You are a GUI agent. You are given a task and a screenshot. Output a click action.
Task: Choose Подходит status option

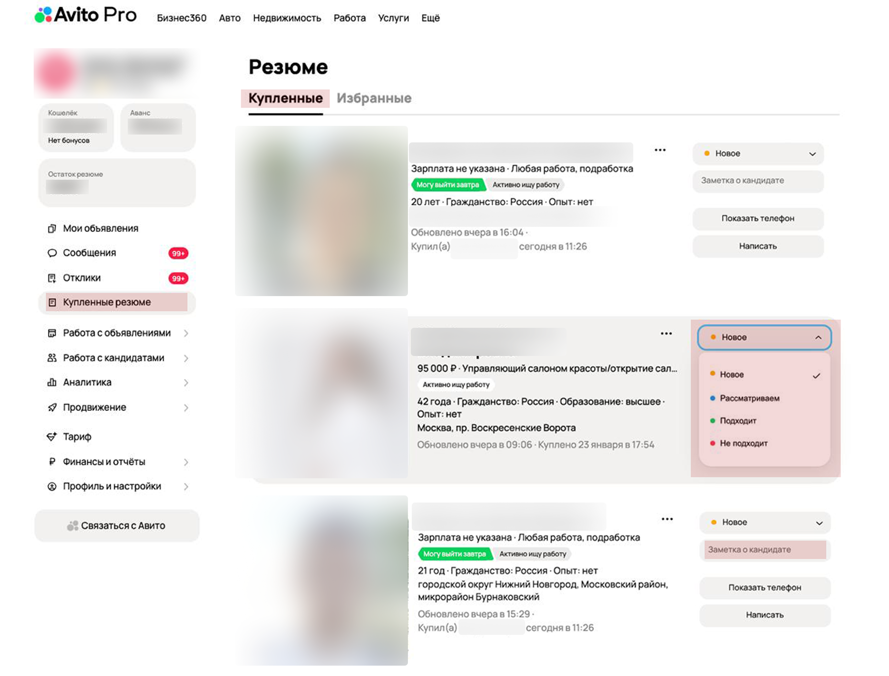point(738,421)
